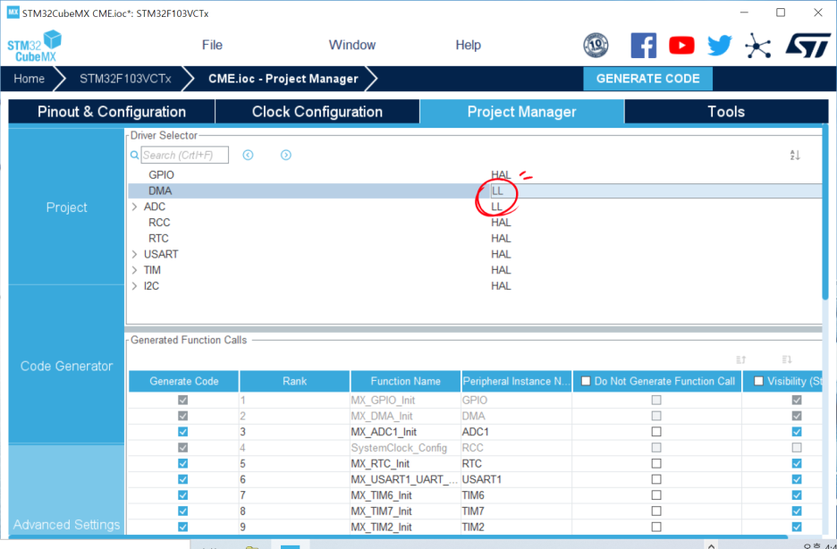The image size is (837, 549).
Task: Select the MX_TIM2_Init function name cell
Action: point(405,528)
